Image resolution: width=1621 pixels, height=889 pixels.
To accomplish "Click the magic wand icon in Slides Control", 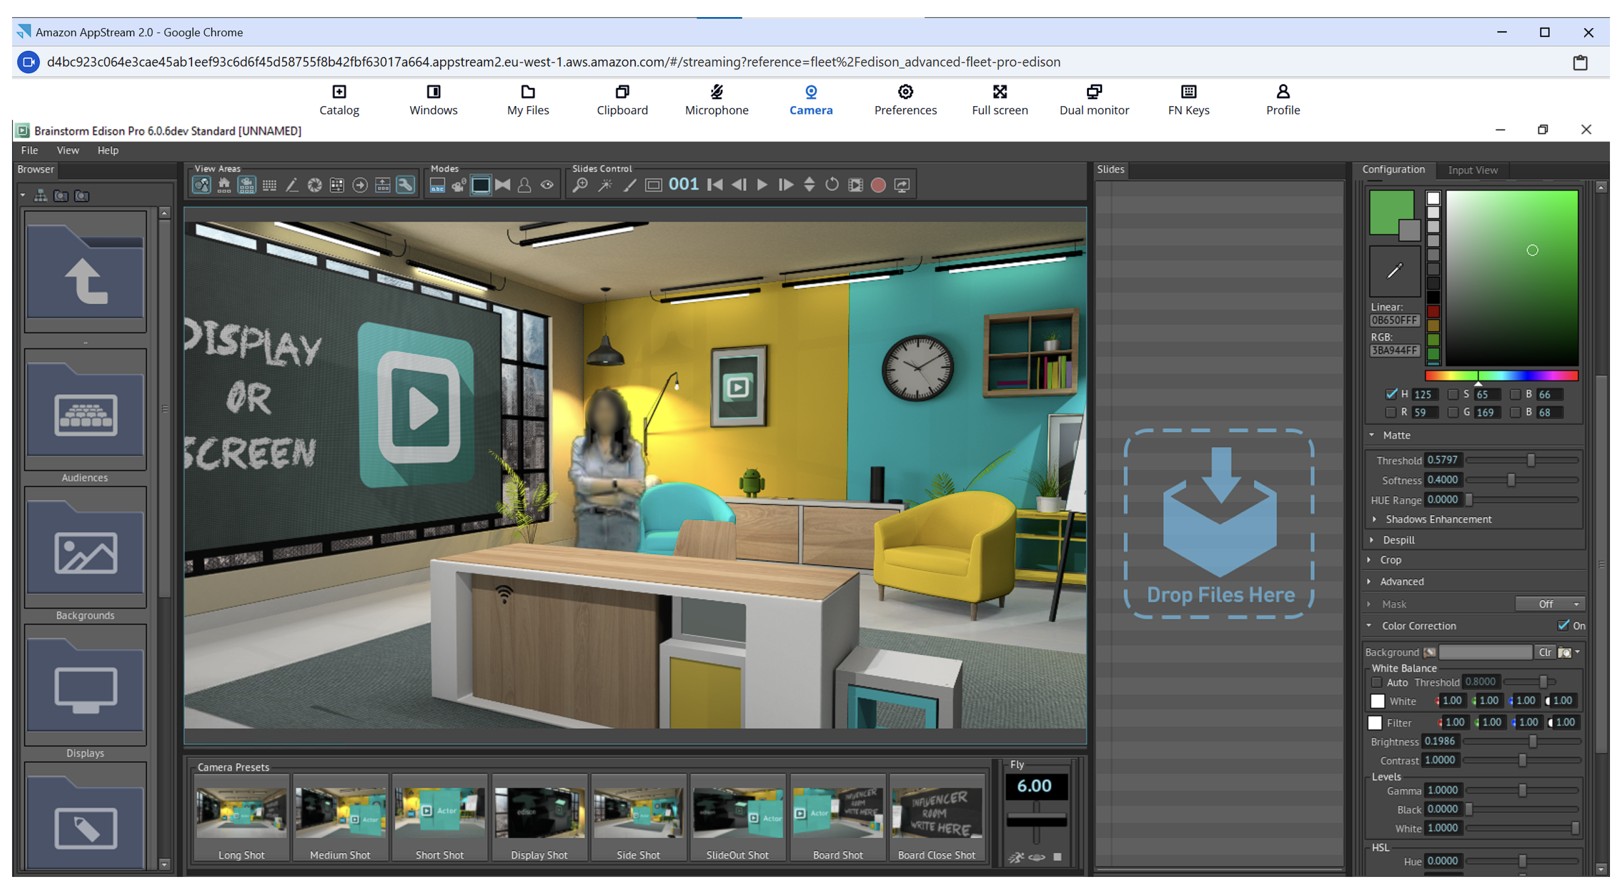I will pyautogui.click(x=605, y=185).
